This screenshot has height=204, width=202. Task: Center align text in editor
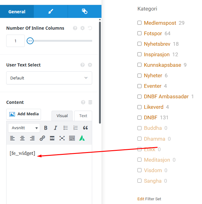pyautogui.click(x=22, y=138)
